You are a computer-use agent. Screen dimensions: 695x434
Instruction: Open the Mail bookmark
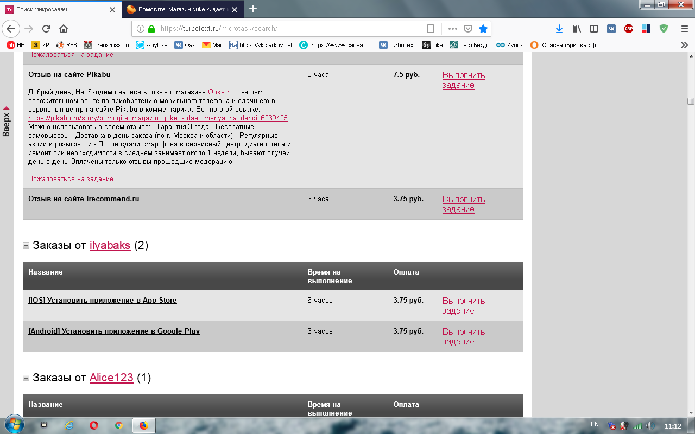[x=212, y=45]
